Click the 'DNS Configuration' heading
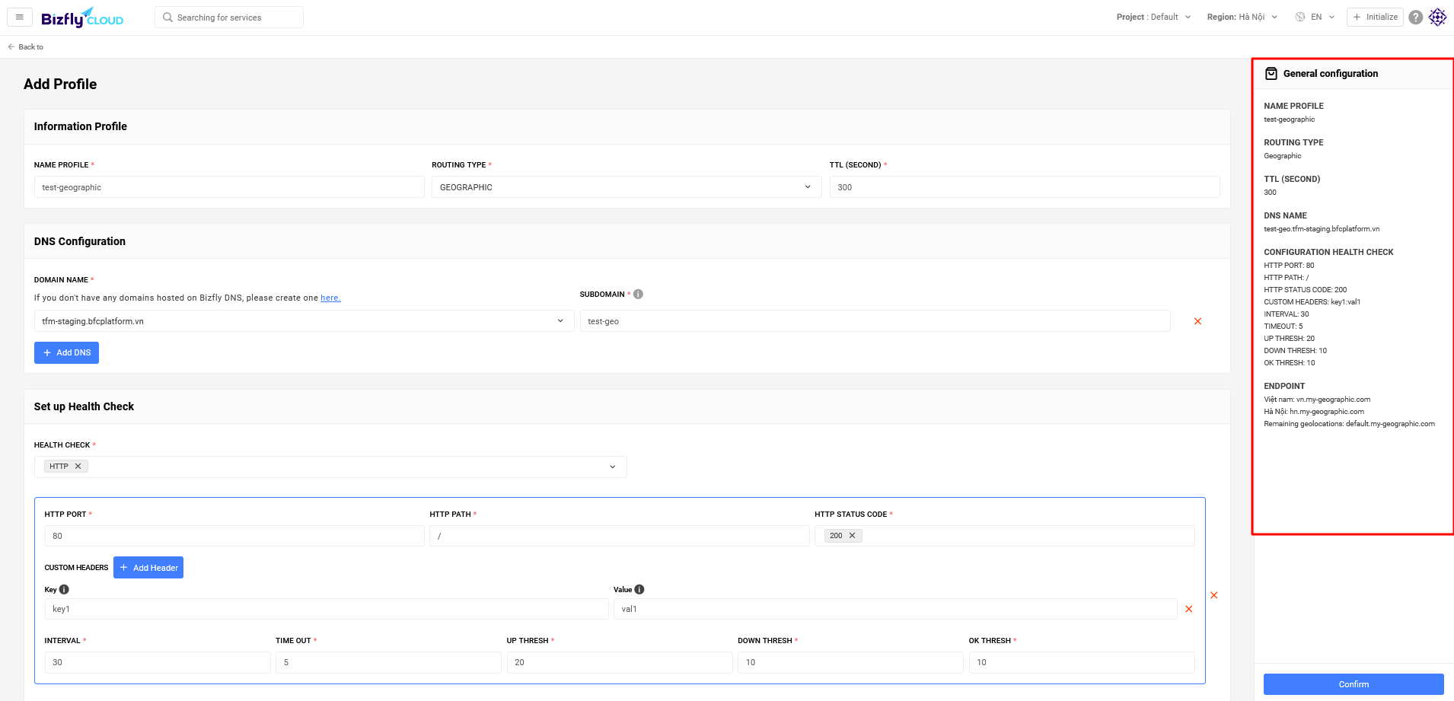Screen dimensions: 1454x701 coord(80,241)
